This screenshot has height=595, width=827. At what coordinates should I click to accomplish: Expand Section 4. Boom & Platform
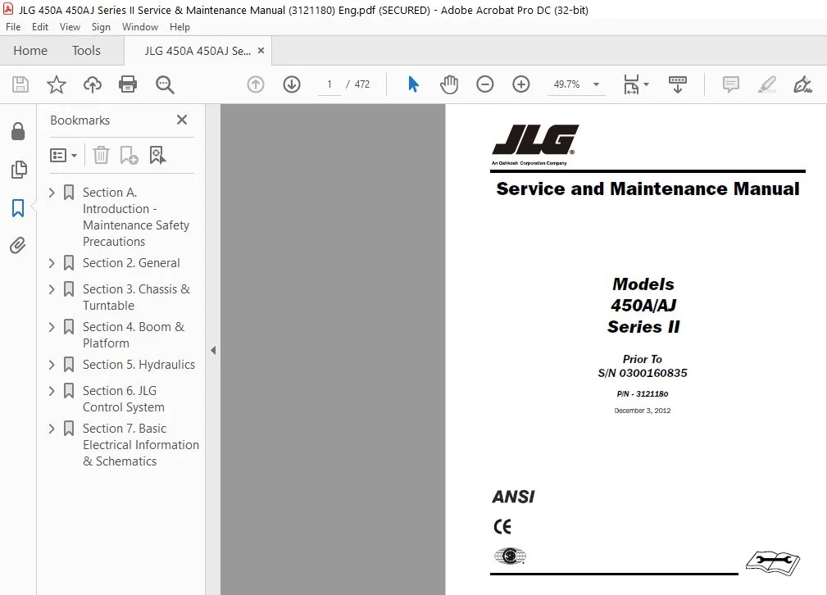[52, 327]
